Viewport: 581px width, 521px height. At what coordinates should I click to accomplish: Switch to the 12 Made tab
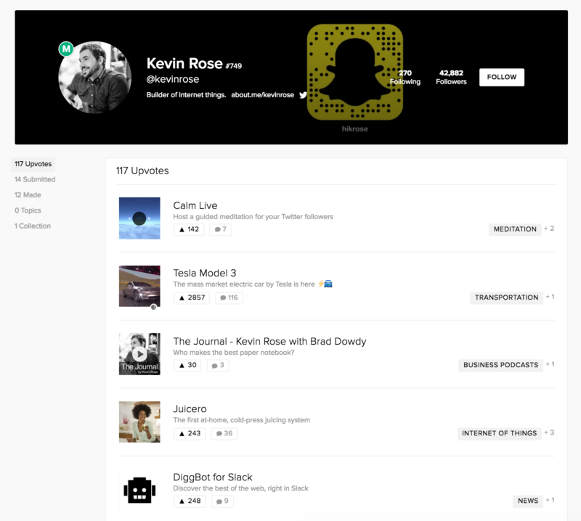click(x=28, y=194)
